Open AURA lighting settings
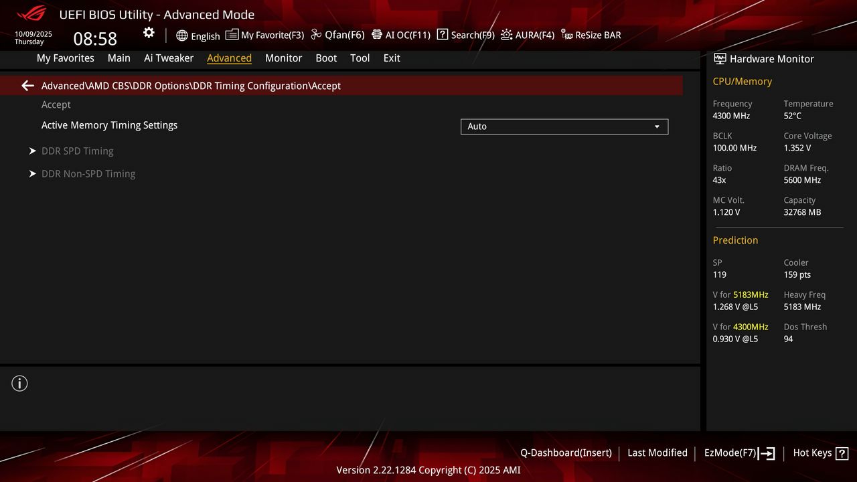Screen dimensions: 857x482 tap(528, 35)
